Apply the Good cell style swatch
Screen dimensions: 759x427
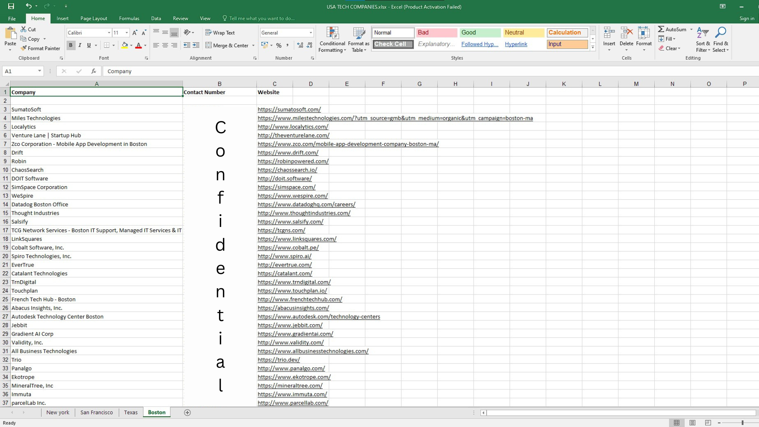coord(480,32)
